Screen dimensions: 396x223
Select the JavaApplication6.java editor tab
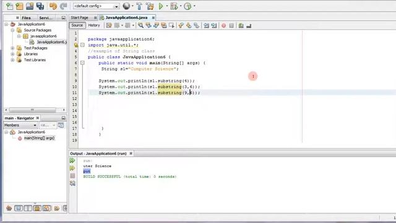pos(126,18)
